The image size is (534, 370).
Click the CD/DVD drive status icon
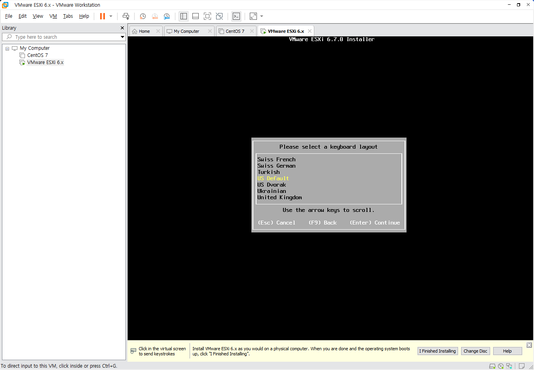point(501,366)
